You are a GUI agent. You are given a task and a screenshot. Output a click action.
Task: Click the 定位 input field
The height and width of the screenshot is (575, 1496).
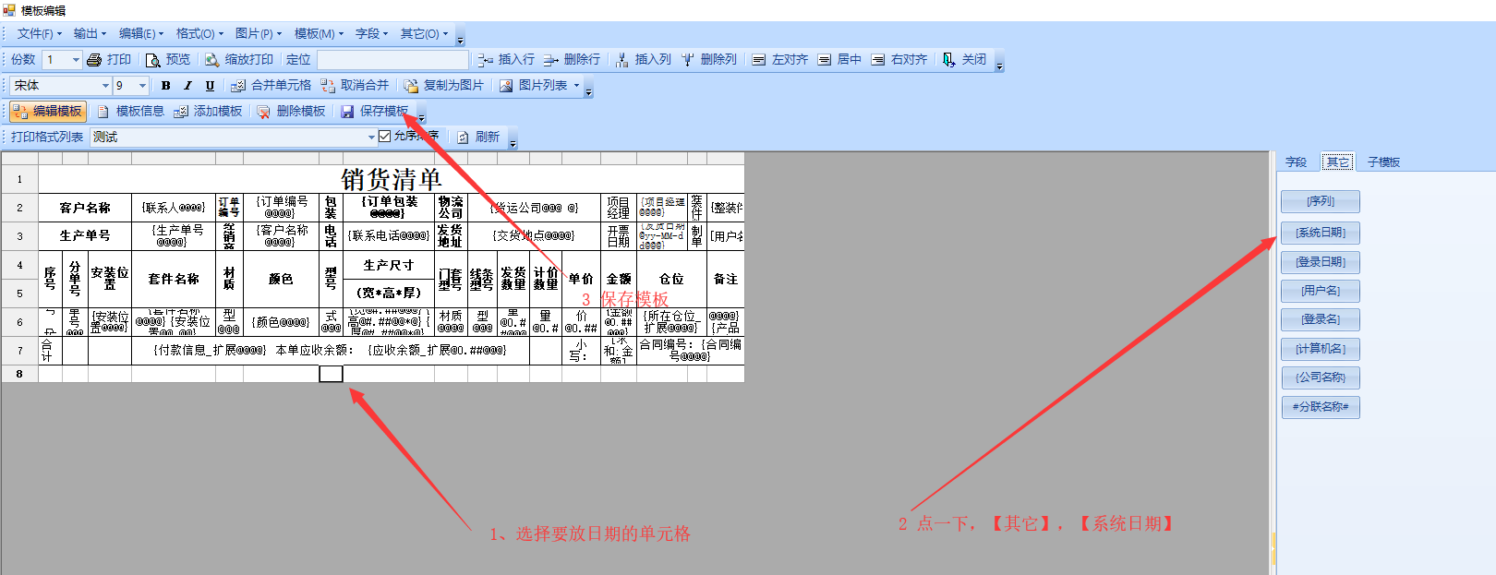[x=392, y=60]
